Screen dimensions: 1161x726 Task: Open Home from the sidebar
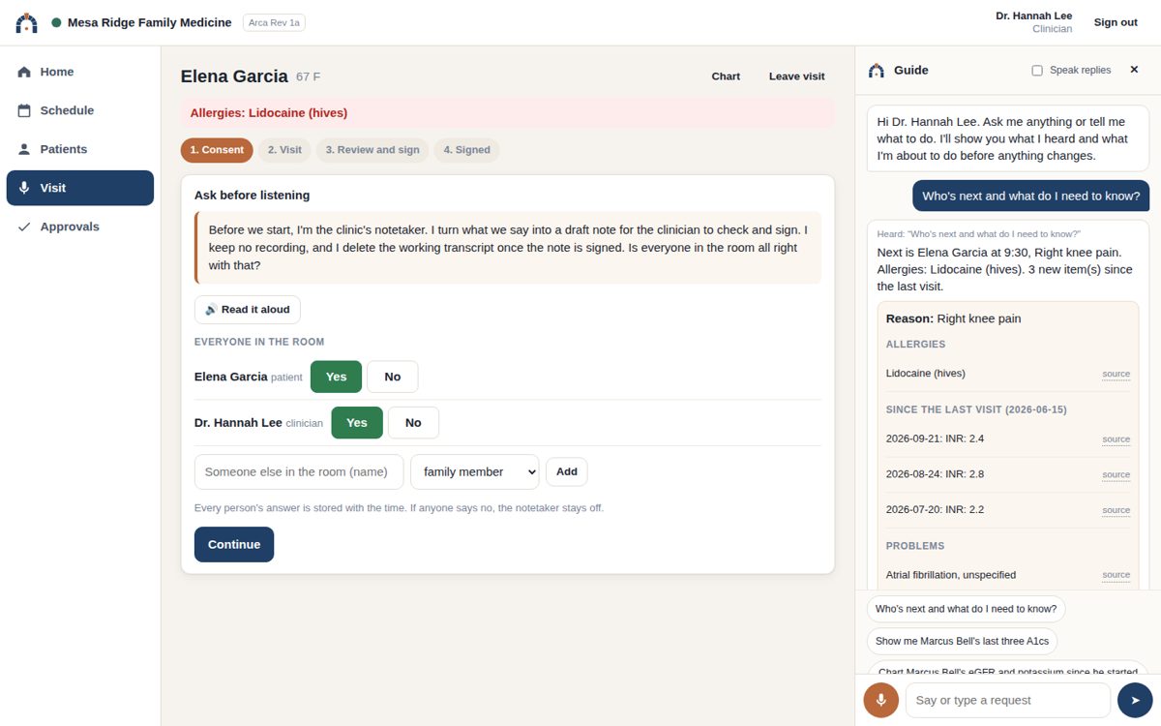tap(80, 72)
